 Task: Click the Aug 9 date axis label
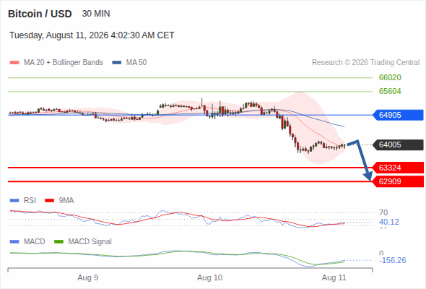click(88, 277)
